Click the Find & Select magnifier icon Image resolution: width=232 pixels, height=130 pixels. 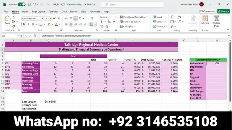click(x=180, y=22)
